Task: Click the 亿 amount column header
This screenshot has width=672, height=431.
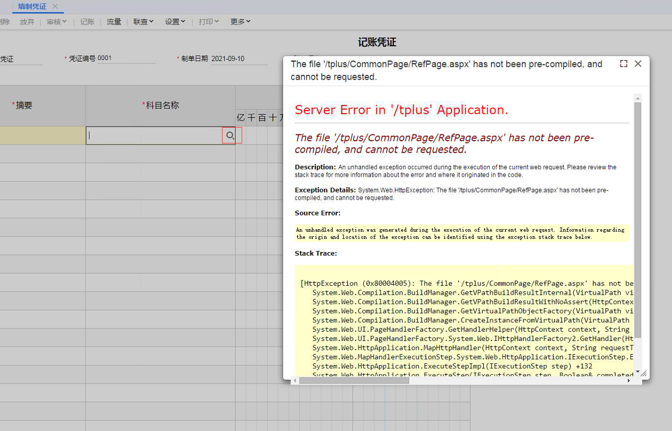Action: (x=241, y=117)
